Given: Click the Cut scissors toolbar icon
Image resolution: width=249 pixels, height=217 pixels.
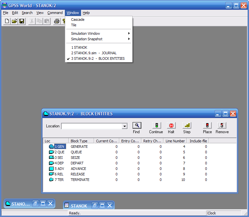Looking at the screenshot, I should pos(32,21).
